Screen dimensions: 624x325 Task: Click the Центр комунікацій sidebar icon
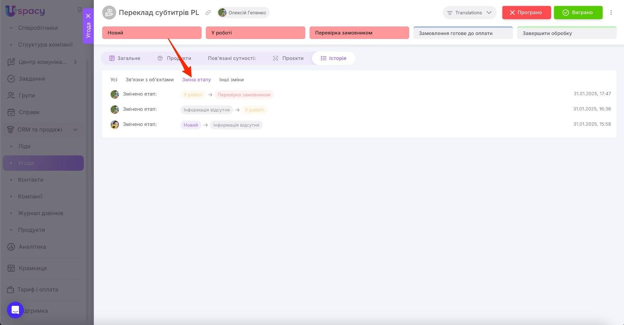click(x=11, y=62)
